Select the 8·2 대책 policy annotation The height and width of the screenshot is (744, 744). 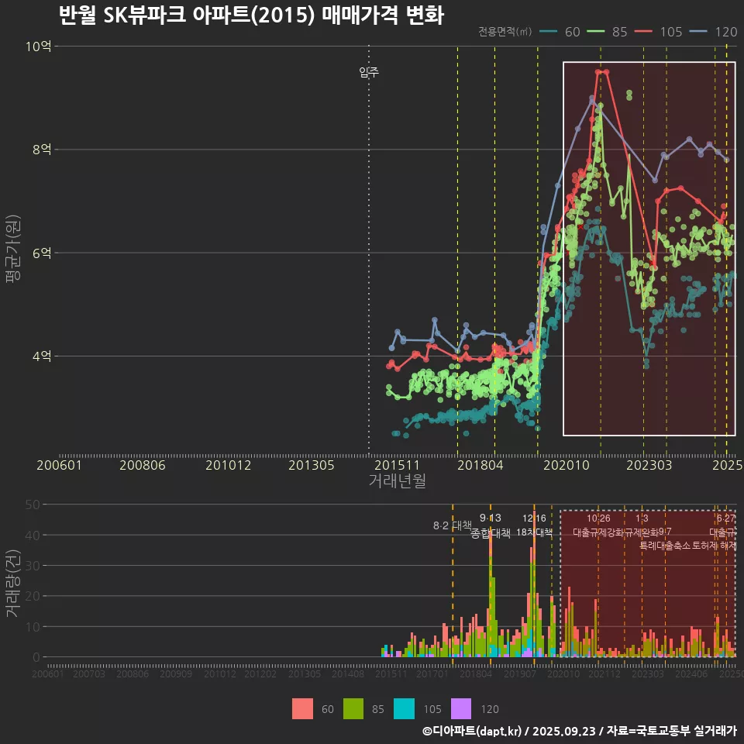coord(453,525)
